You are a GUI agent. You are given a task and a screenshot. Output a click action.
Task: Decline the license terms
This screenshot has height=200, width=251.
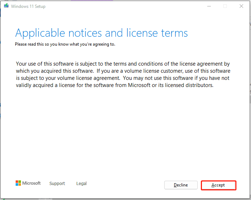(x=181, y=185)
